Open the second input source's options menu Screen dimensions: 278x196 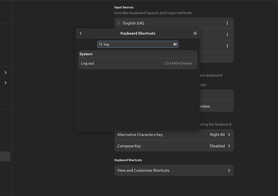227,35
